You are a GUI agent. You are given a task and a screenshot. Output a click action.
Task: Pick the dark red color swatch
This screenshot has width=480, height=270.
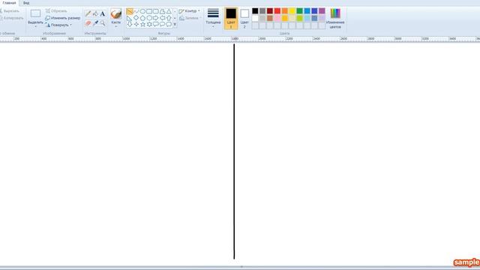point(270,11)
